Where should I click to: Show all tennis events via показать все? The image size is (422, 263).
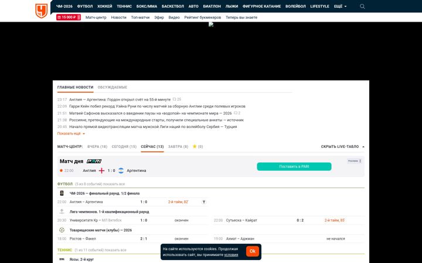pyautogui.click(x=115, y=250)
